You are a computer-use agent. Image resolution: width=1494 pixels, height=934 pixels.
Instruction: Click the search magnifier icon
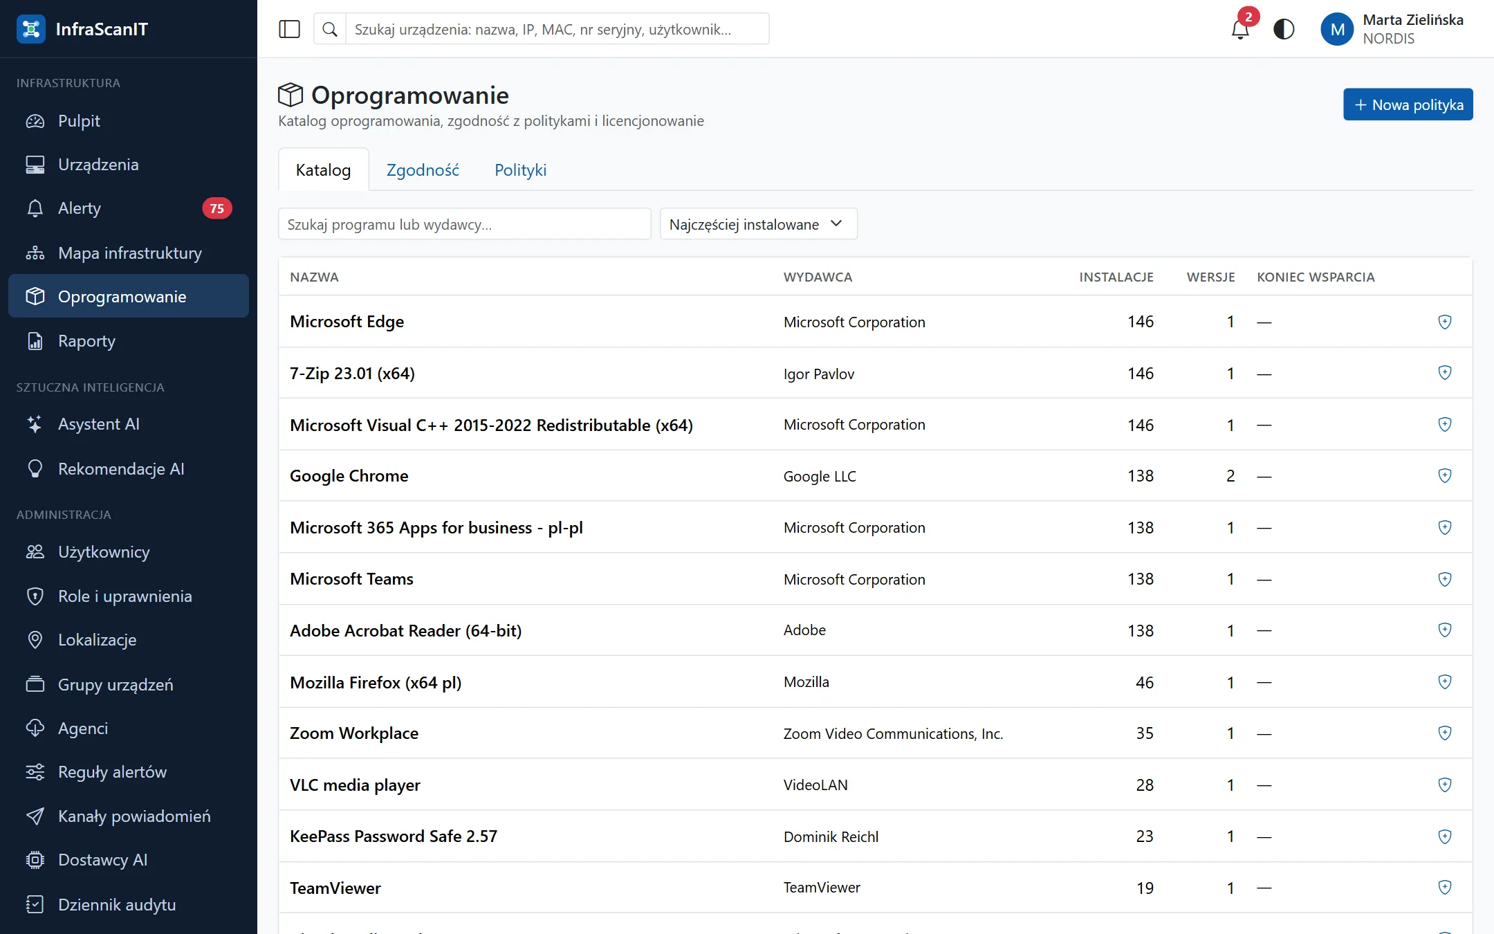click(330, 29)
